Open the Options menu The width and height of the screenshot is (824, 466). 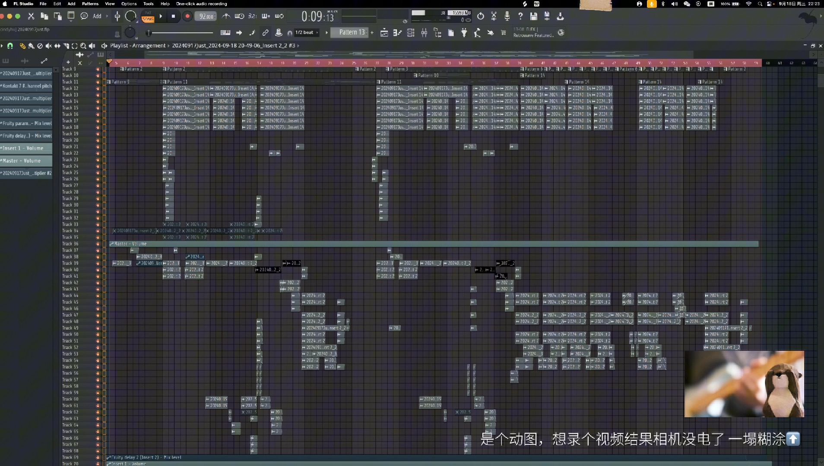(129, 4)
